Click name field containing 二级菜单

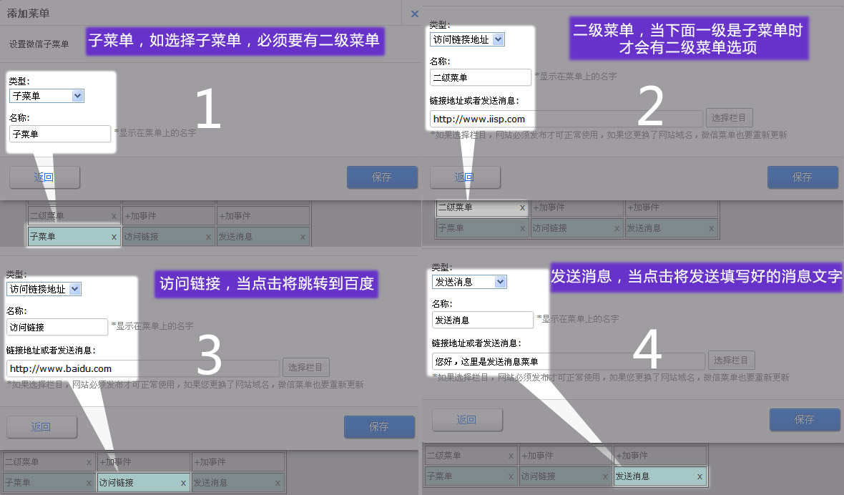click(x=480, y=77)
